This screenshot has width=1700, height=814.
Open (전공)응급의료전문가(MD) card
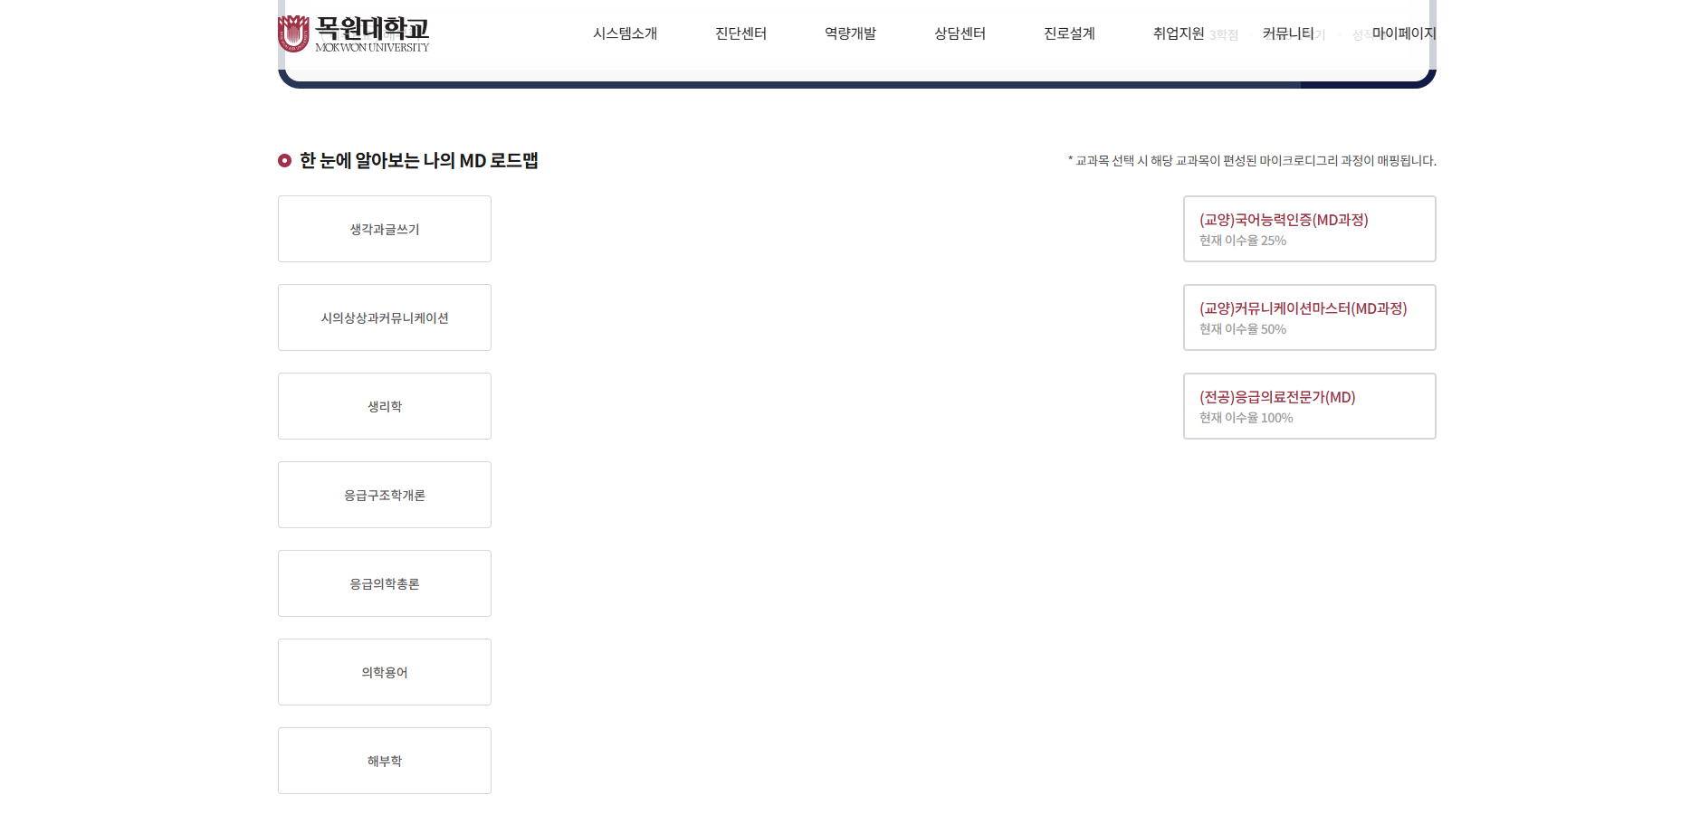click(1308, 406)
